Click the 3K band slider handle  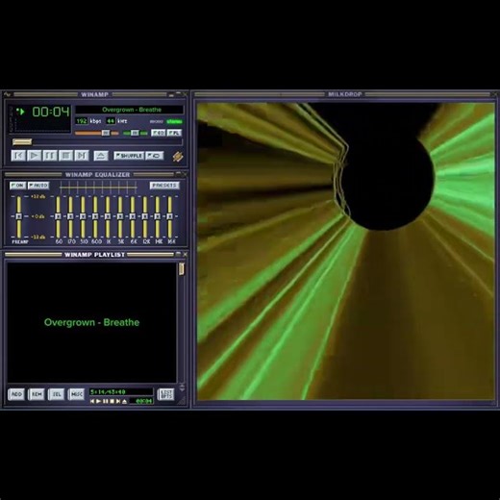click(x=120, y=216)
